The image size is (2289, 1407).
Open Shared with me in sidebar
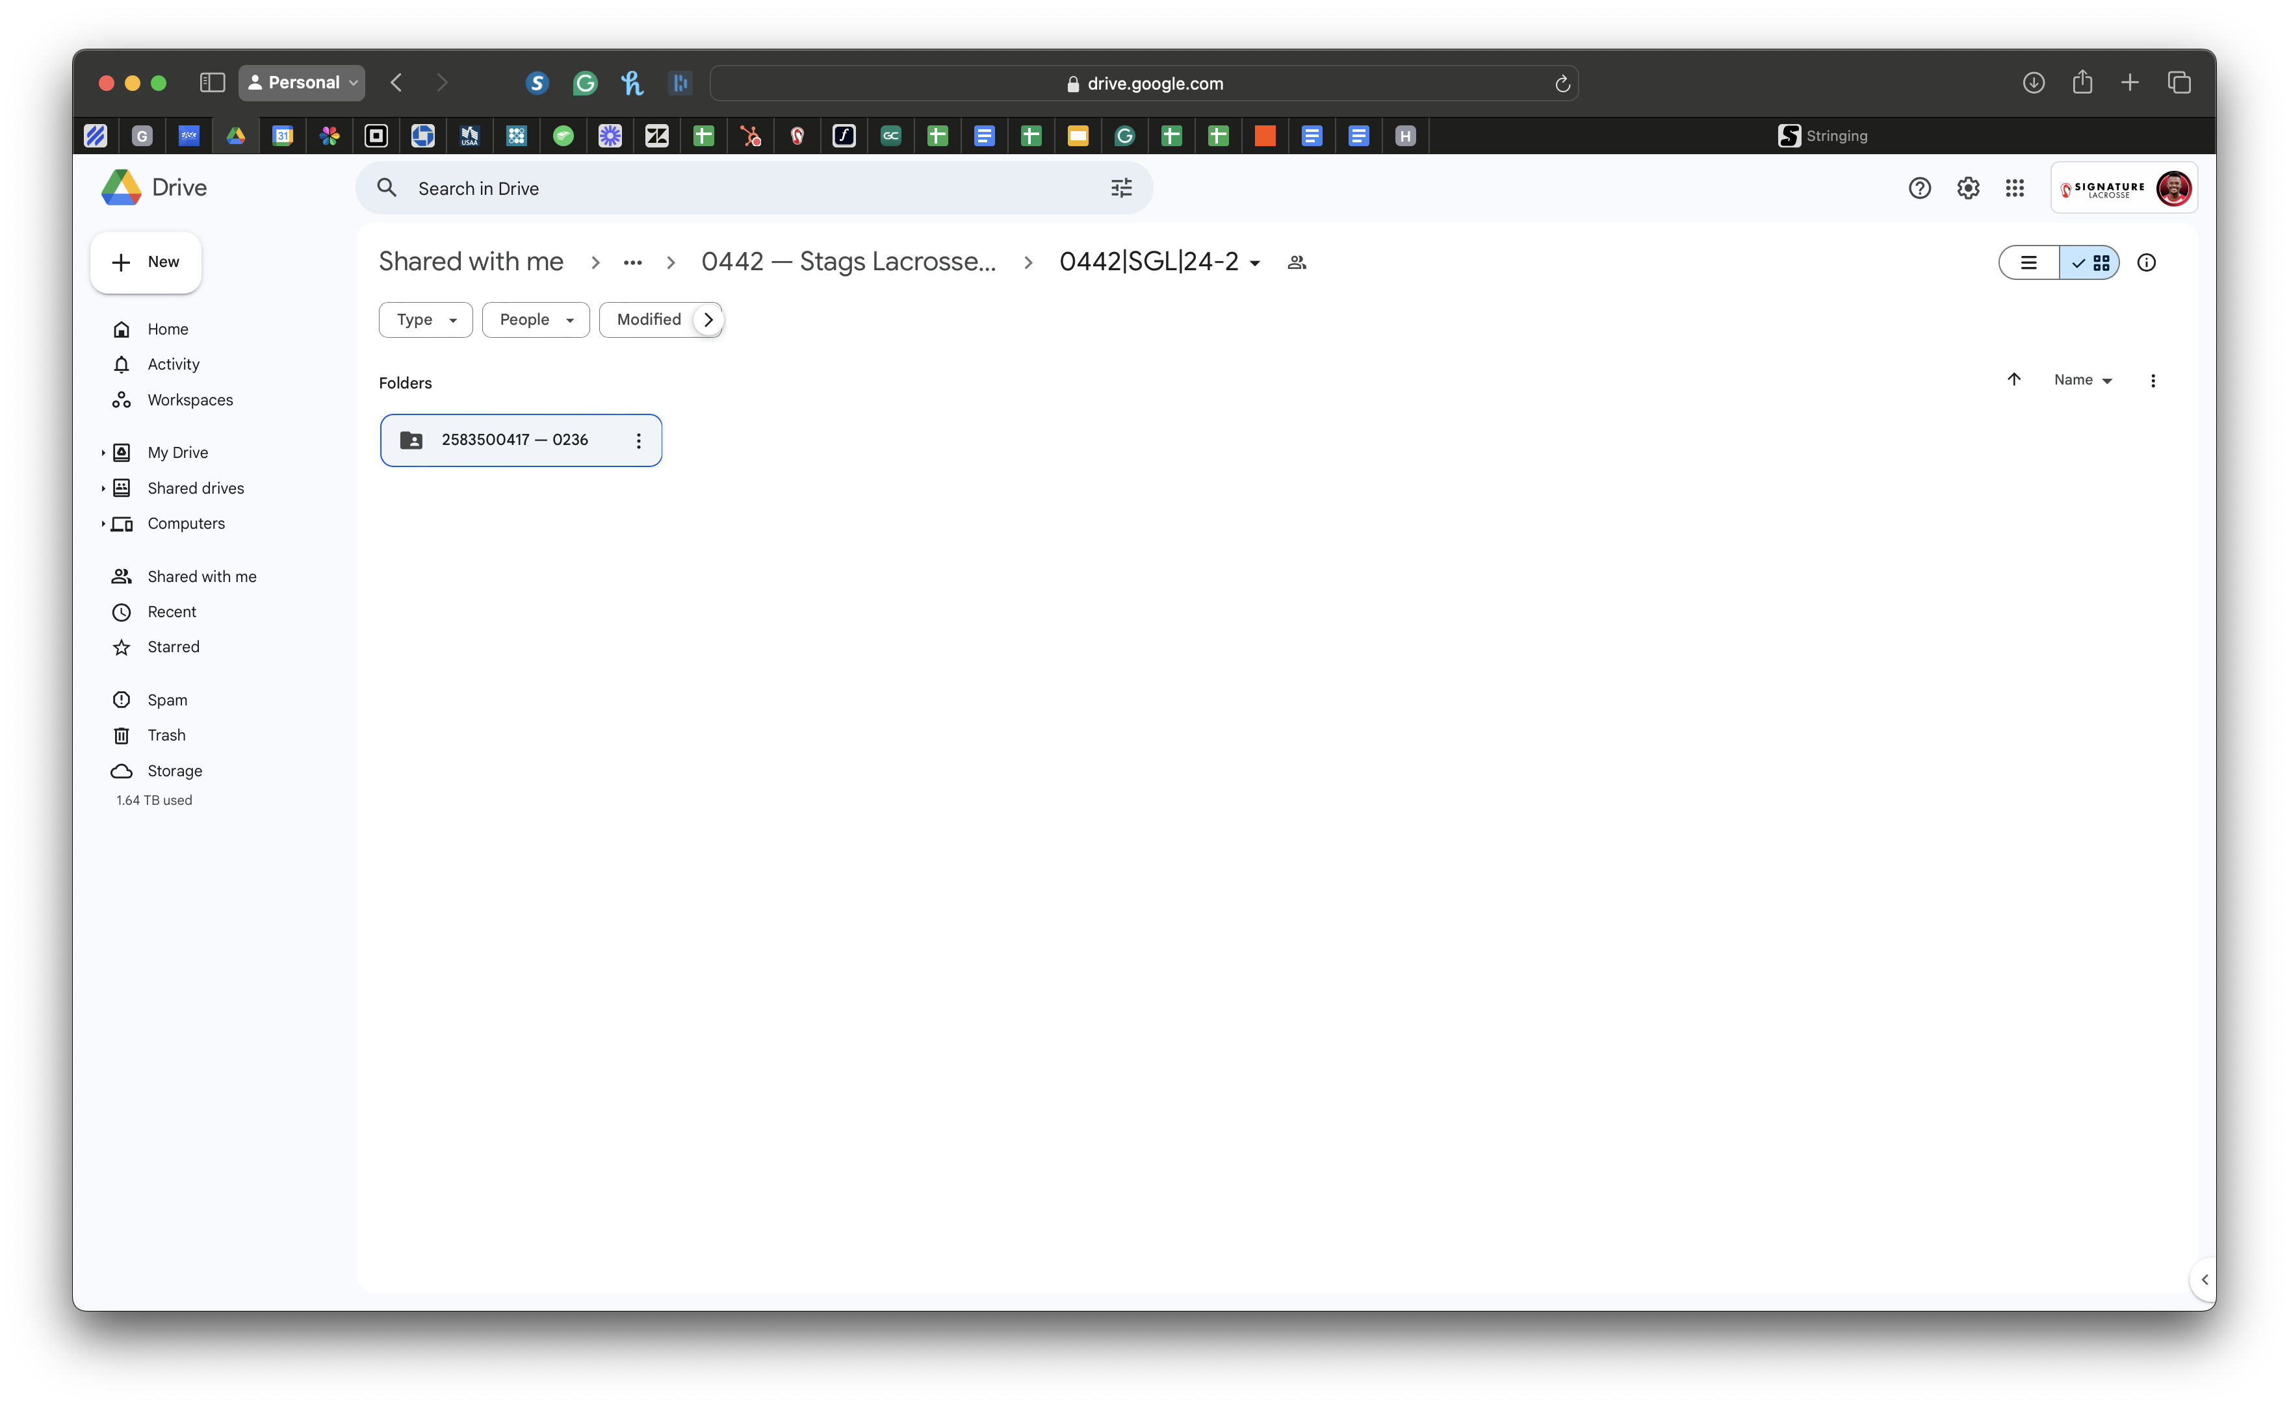click(x=201, y=577)
